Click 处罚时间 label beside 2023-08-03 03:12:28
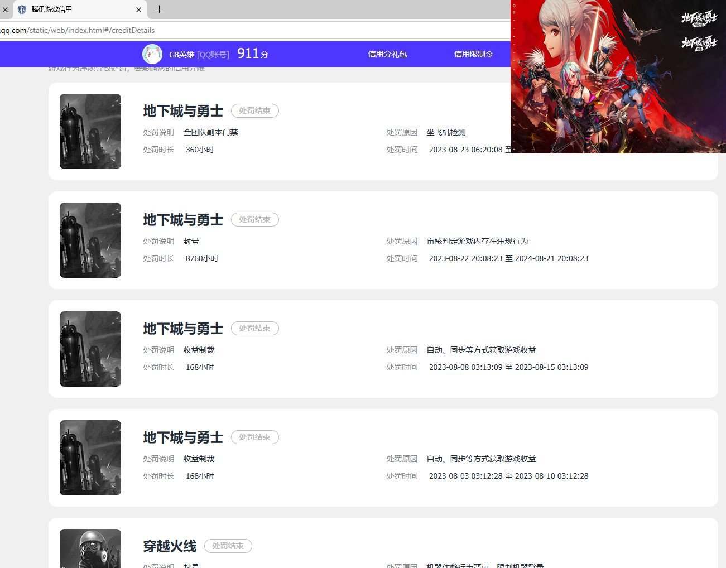726x568 pixels. coord(402,476)
